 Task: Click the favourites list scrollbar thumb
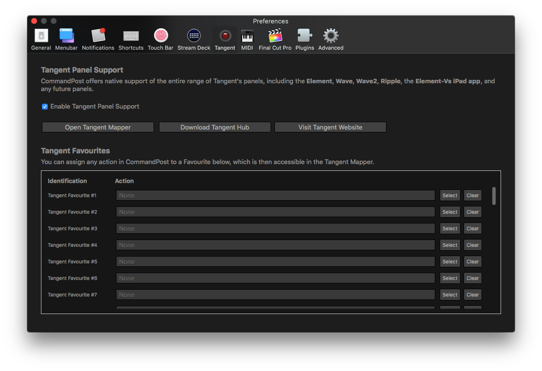pyautogui.click(x=494, y=196)
